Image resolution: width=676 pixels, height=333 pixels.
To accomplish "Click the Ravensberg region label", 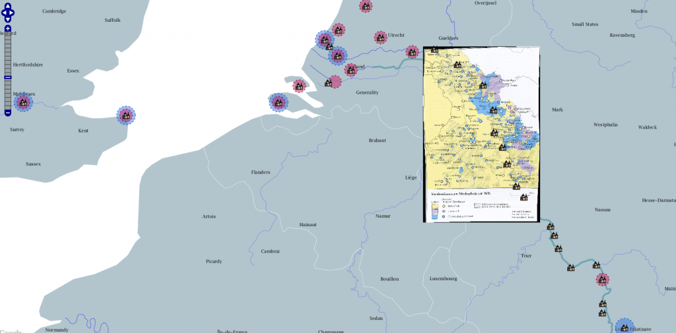I will pos(623,36).
